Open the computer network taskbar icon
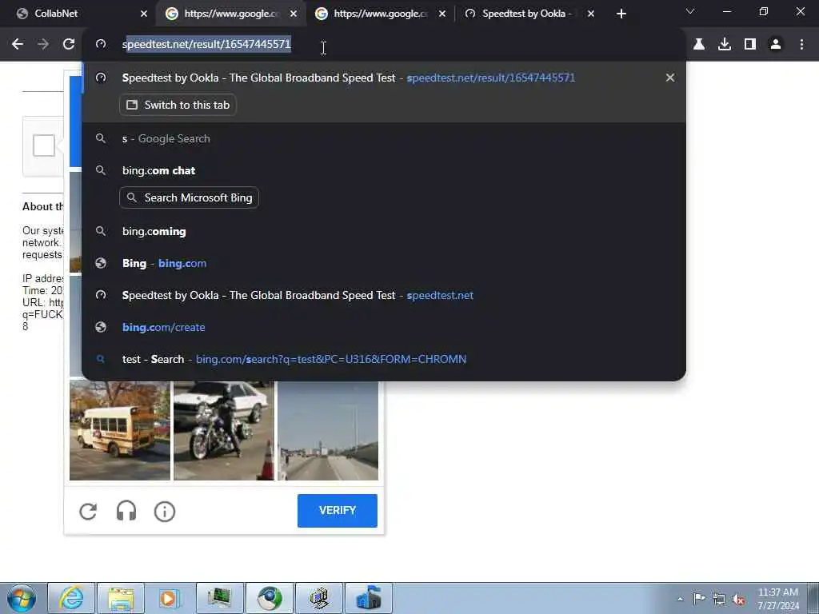 click(x=318, y=598)
